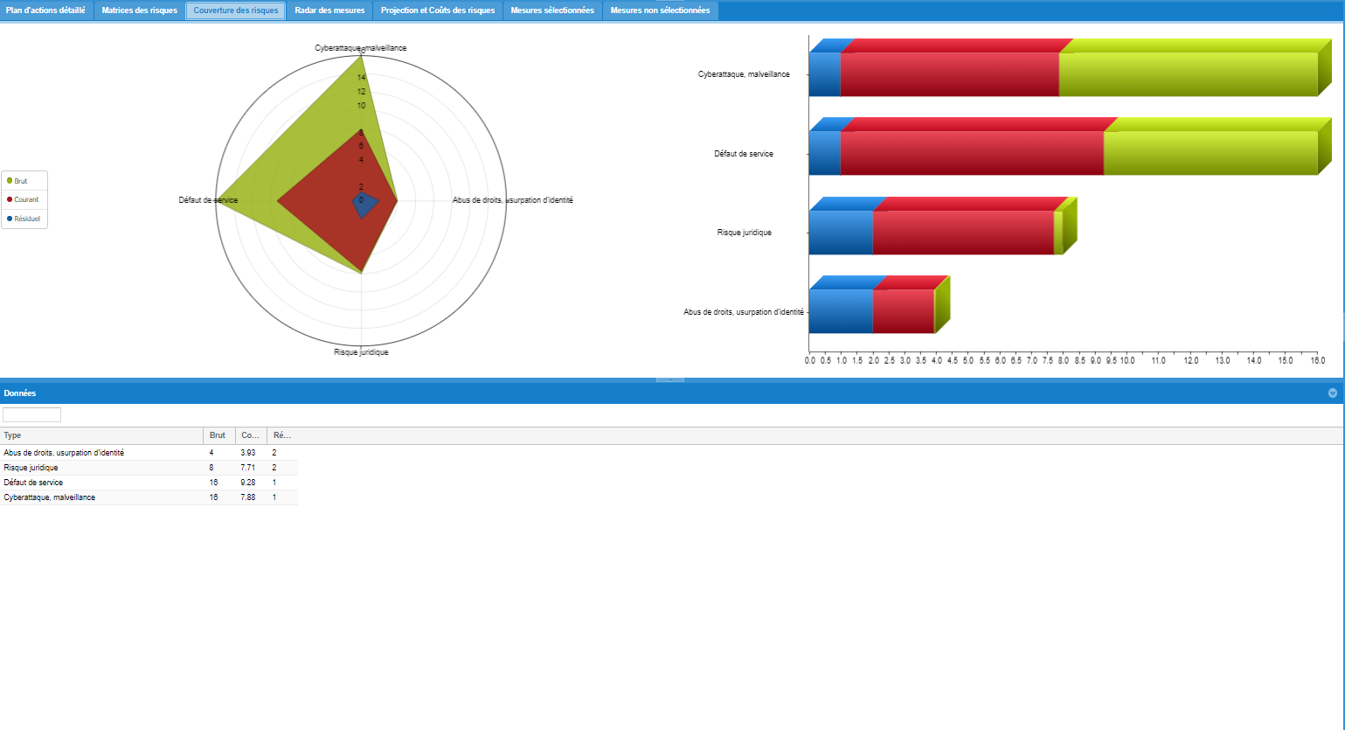Go to Projection et Coûts des risques
Screen dimensions: 1345x730
coord(438,10)
